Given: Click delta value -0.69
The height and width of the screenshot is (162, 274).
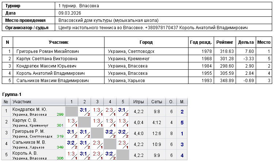Looking at the screenshot, I should click(x=248, y=81).
